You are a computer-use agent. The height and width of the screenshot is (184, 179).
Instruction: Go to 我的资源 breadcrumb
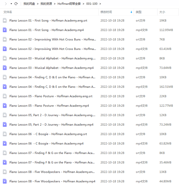click(46, 4)
